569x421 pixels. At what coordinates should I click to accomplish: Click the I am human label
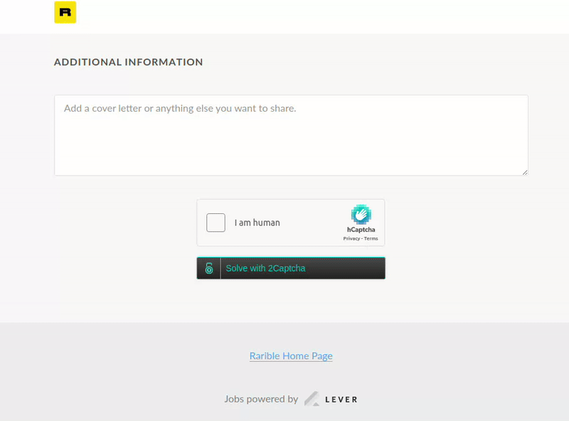coord(257,223)
